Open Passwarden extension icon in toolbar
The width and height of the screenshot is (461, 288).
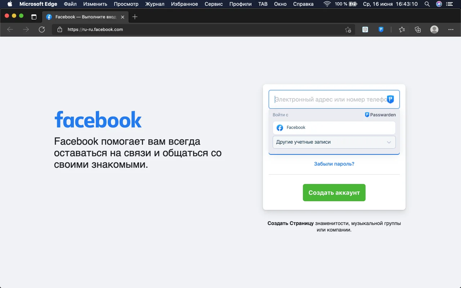[381, 30]
